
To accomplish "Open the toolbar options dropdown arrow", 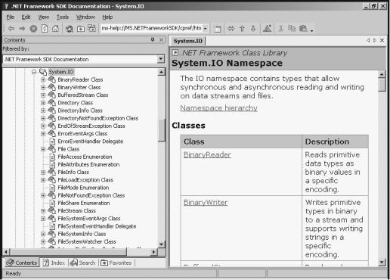I will [x=311, y=30].
